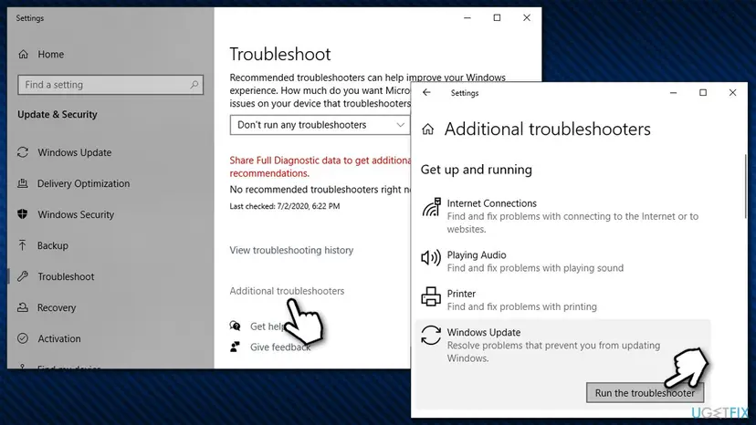Click the Give feedback person icon
The height and width of the screenshot is (425, 756).
pos(236,347)
